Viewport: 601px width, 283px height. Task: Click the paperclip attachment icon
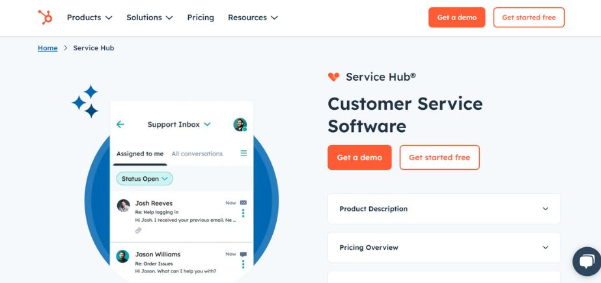(139, 230)
